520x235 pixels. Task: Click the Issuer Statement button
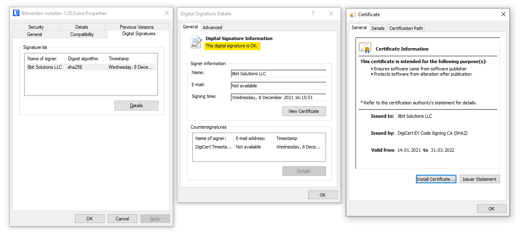point(480,179)
